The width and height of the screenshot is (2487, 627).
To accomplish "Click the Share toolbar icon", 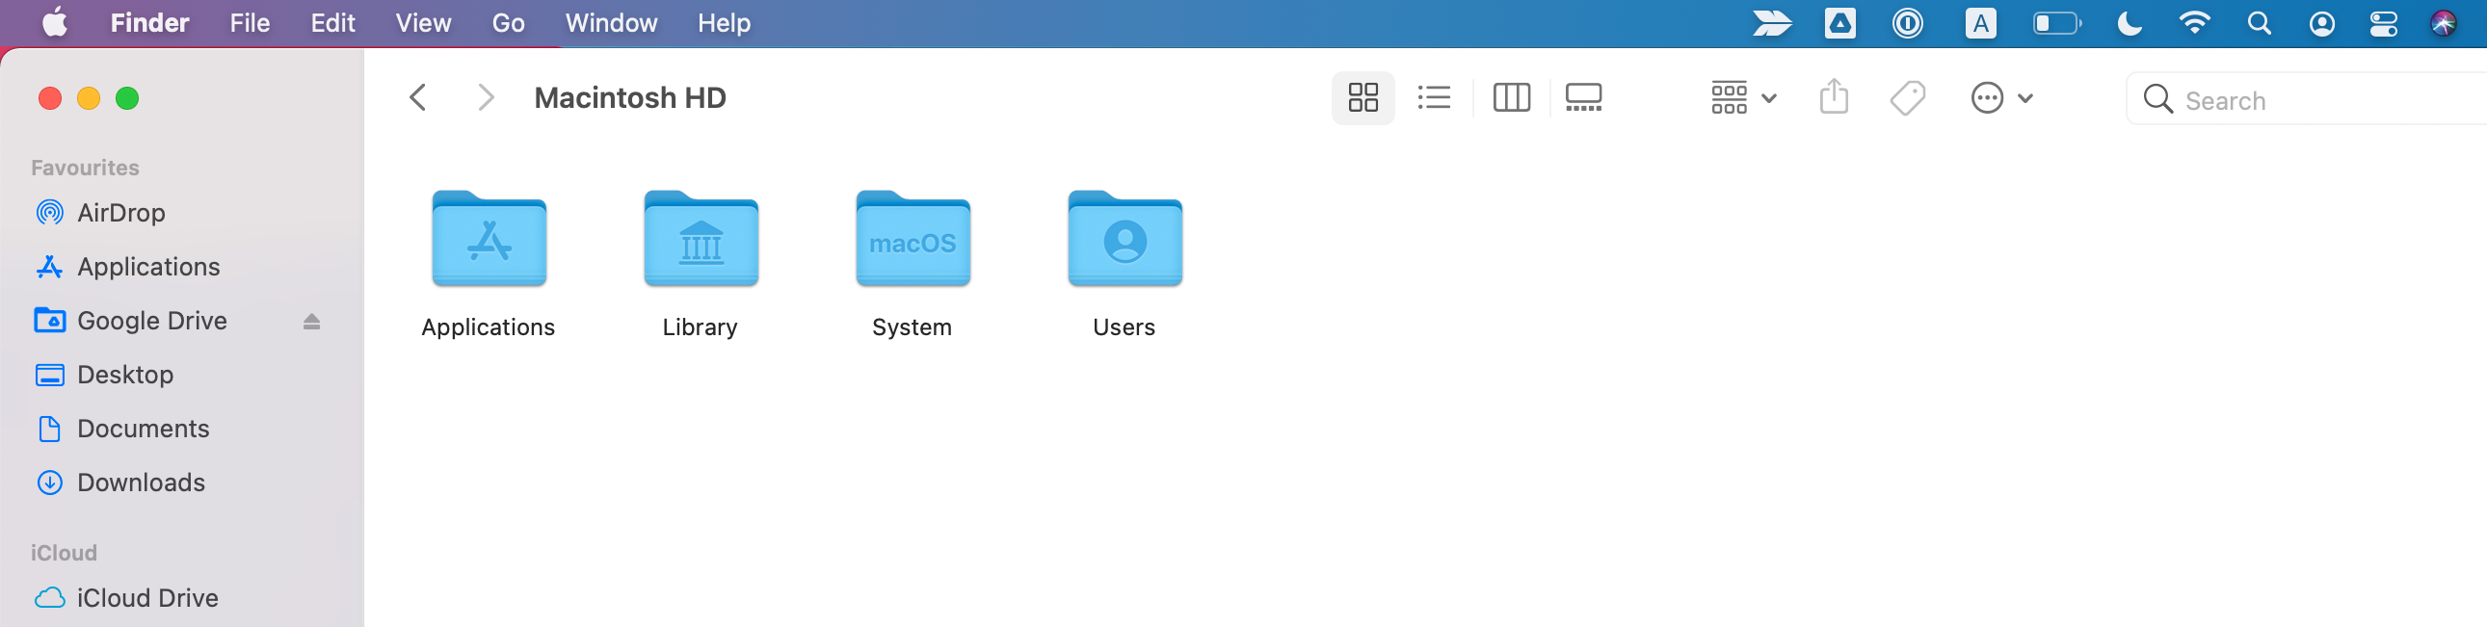I will [1834, 97].
